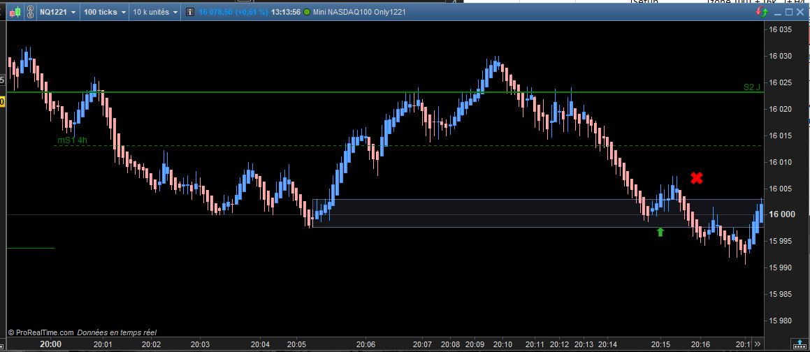This screenshot has width=810, height=352.
Task: Select the S2 J pivot line label
Action: (x=751, y=87)
